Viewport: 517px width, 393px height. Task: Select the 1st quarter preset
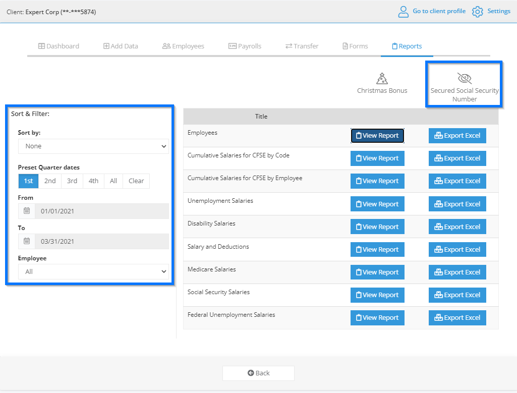click(x=28, y=181)
